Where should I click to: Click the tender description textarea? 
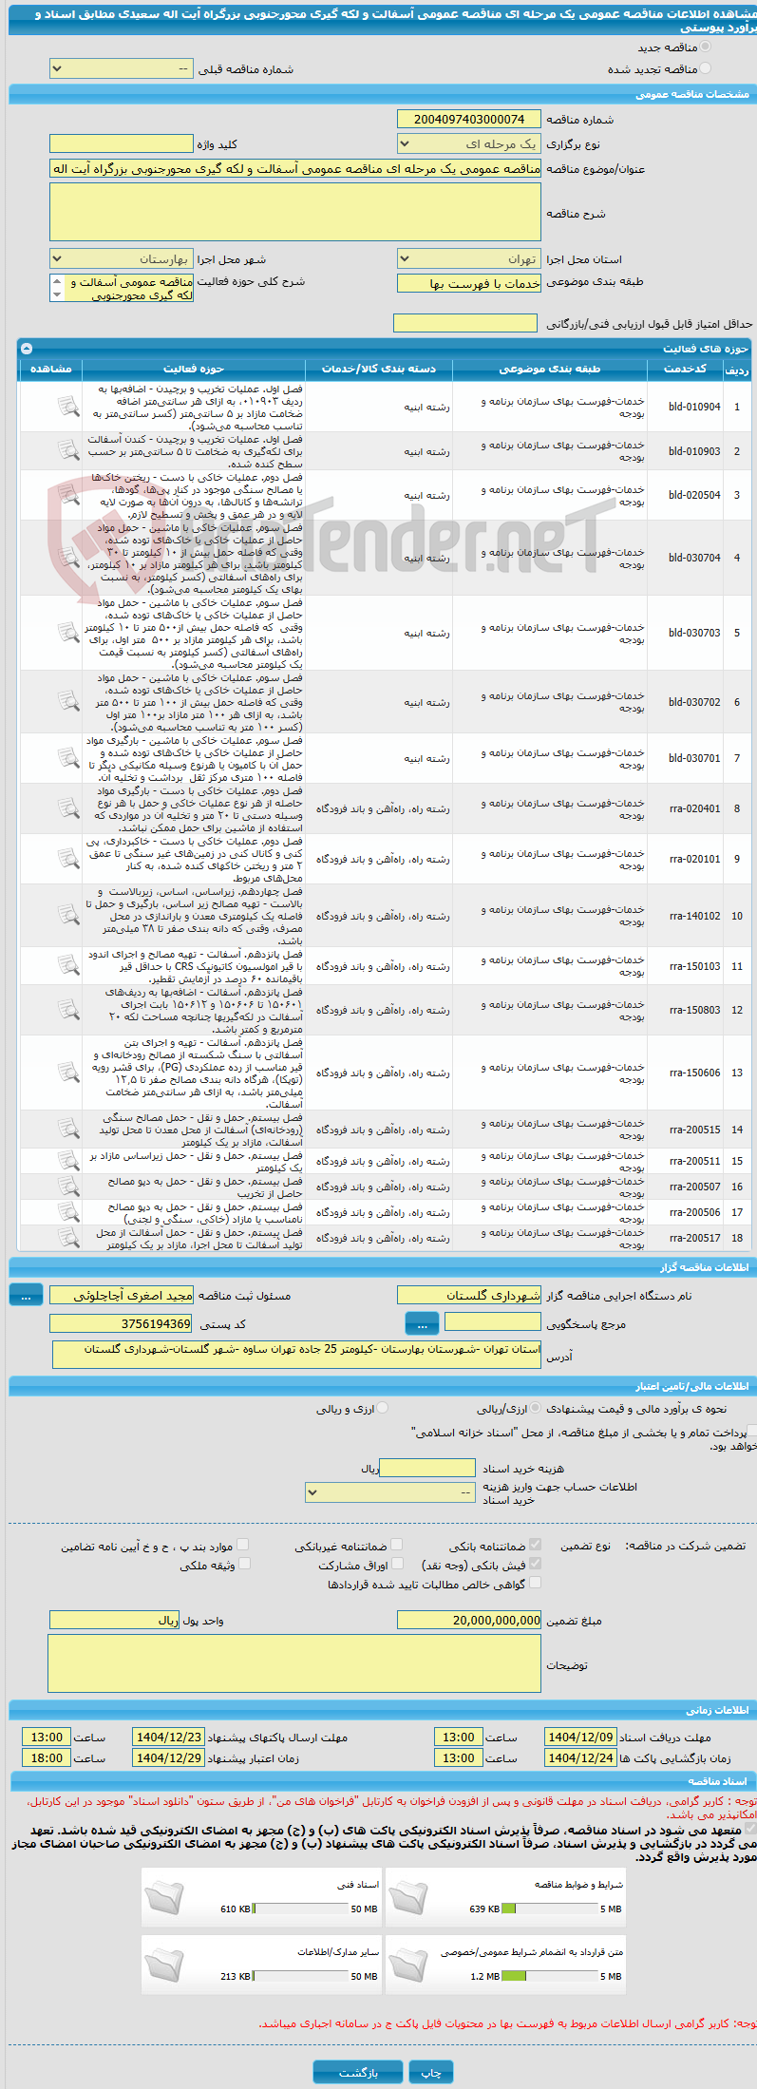click(295, 212)
